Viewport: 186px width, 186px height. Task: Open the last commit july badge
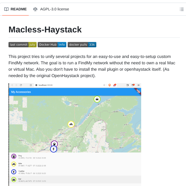(23, 45)
